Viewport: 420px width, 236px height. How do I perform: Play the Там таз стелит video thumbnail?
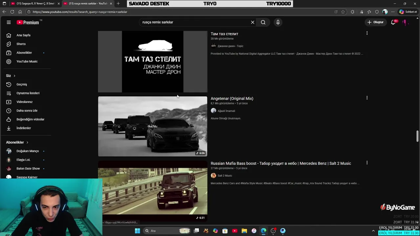pyautogui.click(x=153, y=62)
